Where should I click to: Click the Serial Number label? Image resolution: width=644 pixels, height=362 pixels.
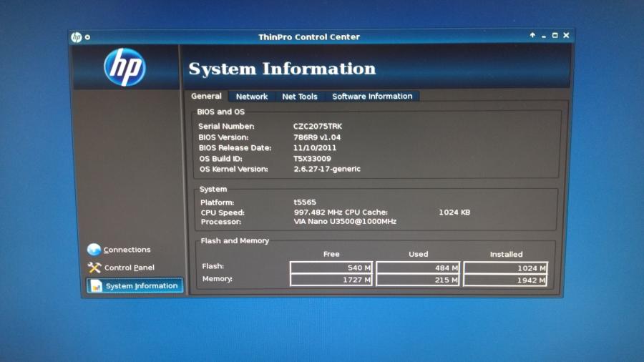[226, 127]
